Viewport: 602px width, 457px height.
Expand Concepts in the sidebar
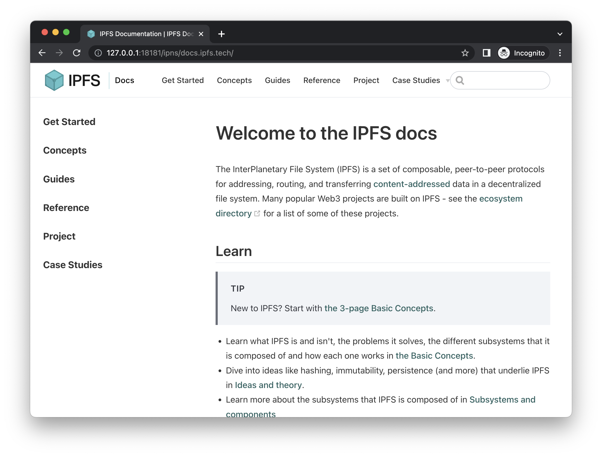pyautogui.click(x=65, y=150)
